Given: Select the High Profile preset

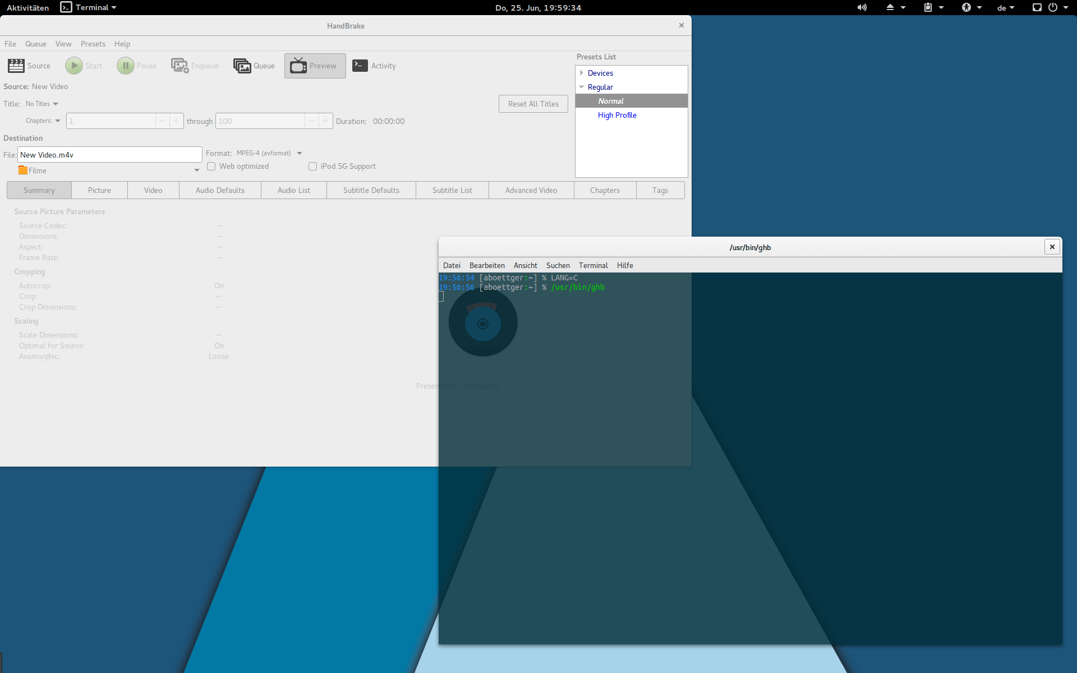Looking at the screenshot, I should click(x=632, y=115).
